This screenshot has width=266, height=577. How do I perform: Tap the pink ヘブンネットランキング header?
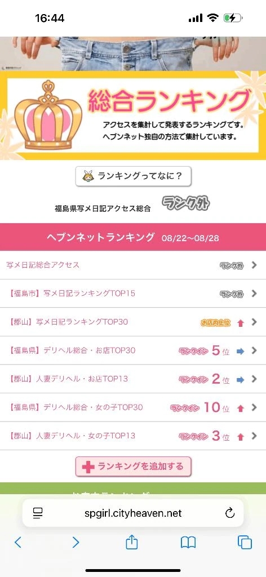[x=133, y=237]
